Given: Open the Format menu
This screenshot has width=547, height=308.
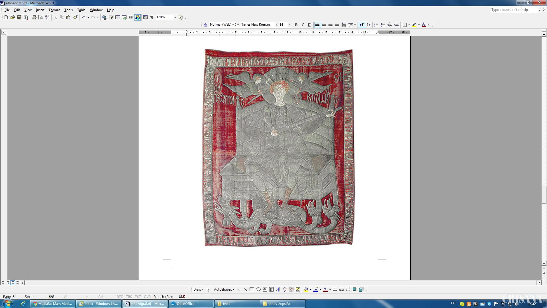Looking at the screenshot, I should [54, 10].
